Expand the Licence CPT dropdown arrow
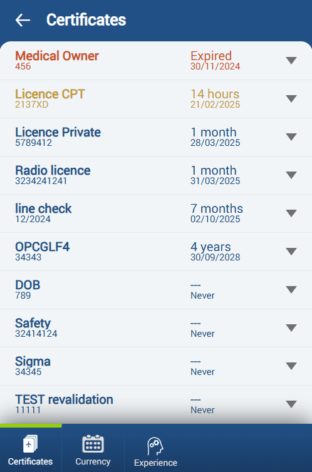312x472 pixels. click(x=291, y=99)
